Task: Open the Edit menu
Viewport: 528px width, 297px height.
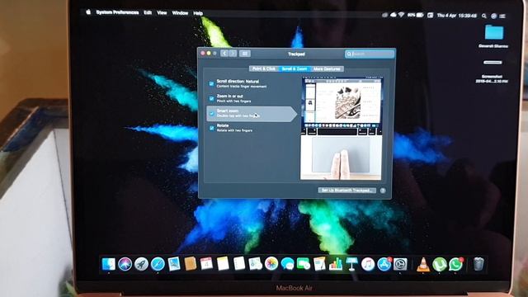Action: click(148, 12)
